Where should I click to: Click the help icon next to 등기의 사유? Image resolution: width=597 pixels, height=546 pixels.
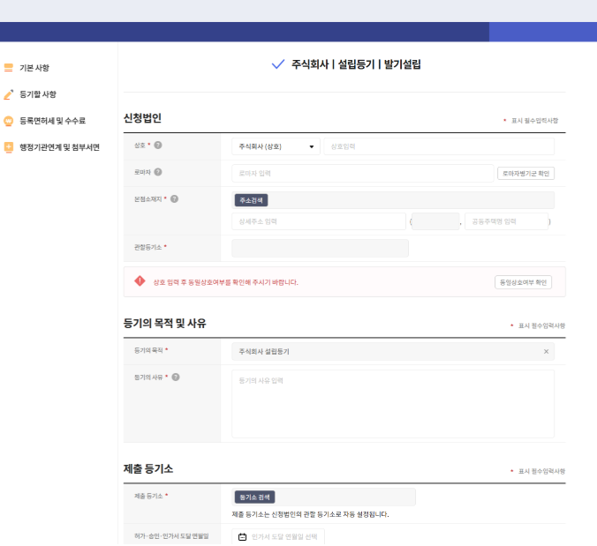click(x=176, y=378)
